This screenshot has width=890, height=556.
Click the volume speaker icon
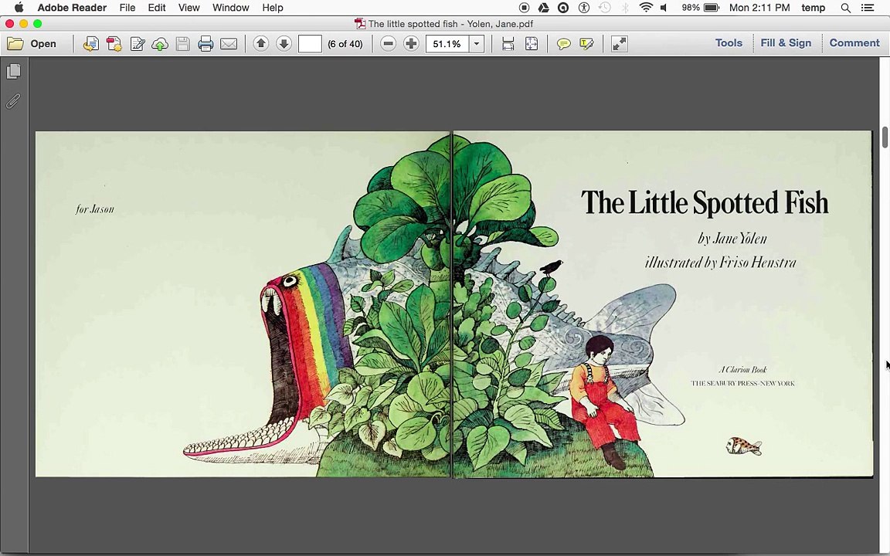pos(664,8)
